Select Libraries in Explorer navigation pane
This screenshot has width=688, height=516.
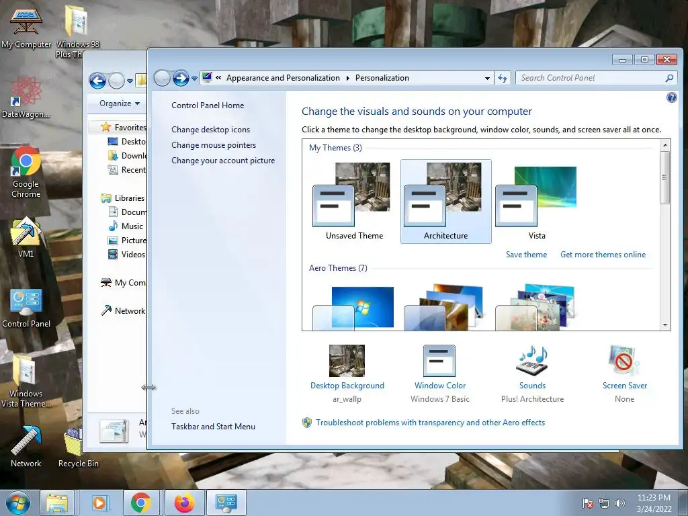point(124,198)
